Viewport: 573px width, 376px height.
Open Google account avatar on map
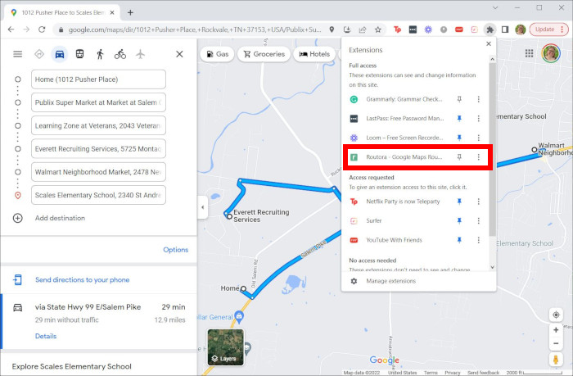point(551,53)
